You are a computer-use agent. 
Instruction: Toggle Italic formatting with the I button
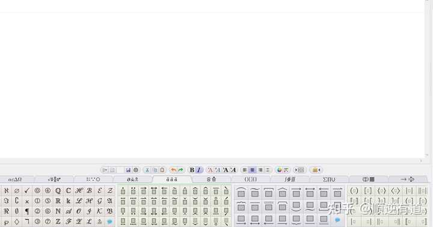pos(199,170)
